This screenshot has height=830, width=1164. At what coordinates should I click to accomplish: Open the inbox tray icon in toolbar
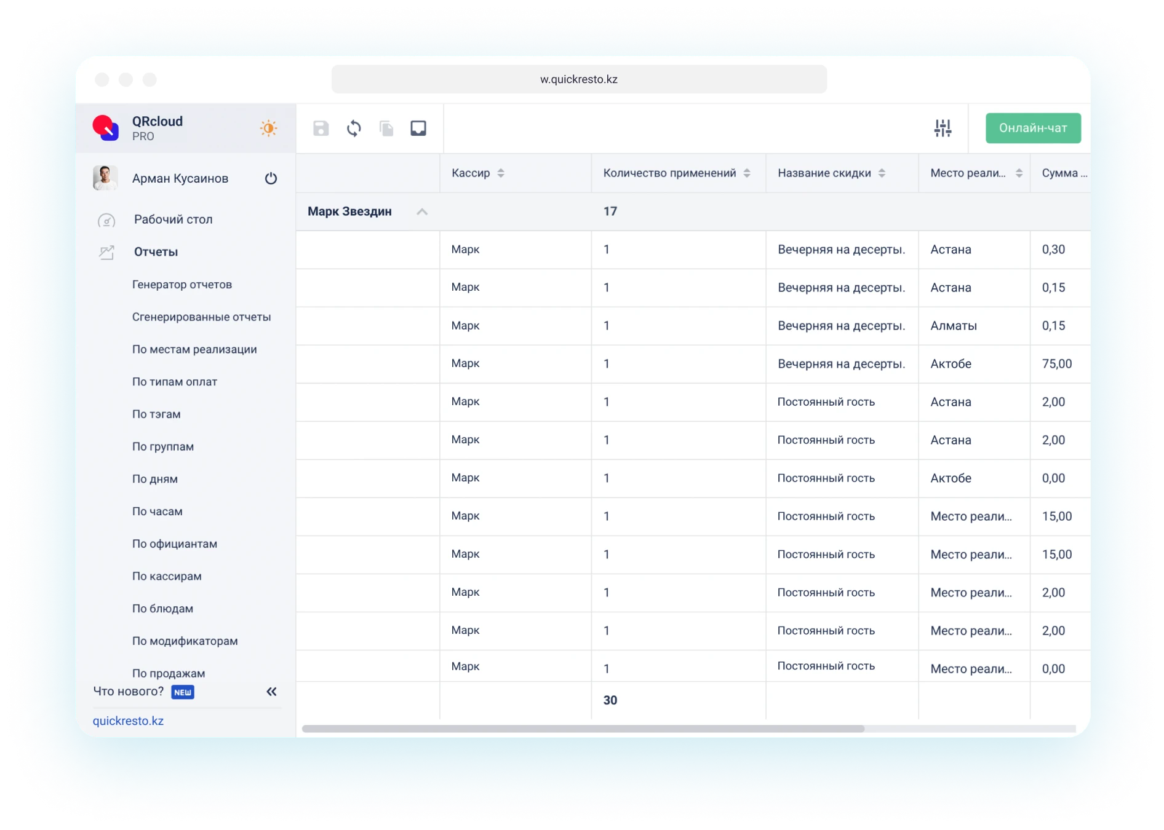pos(418,128)
